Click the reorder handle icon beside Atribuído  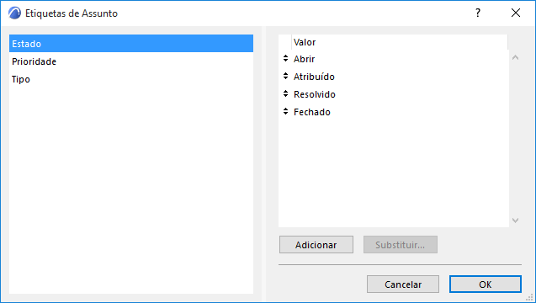286,76
